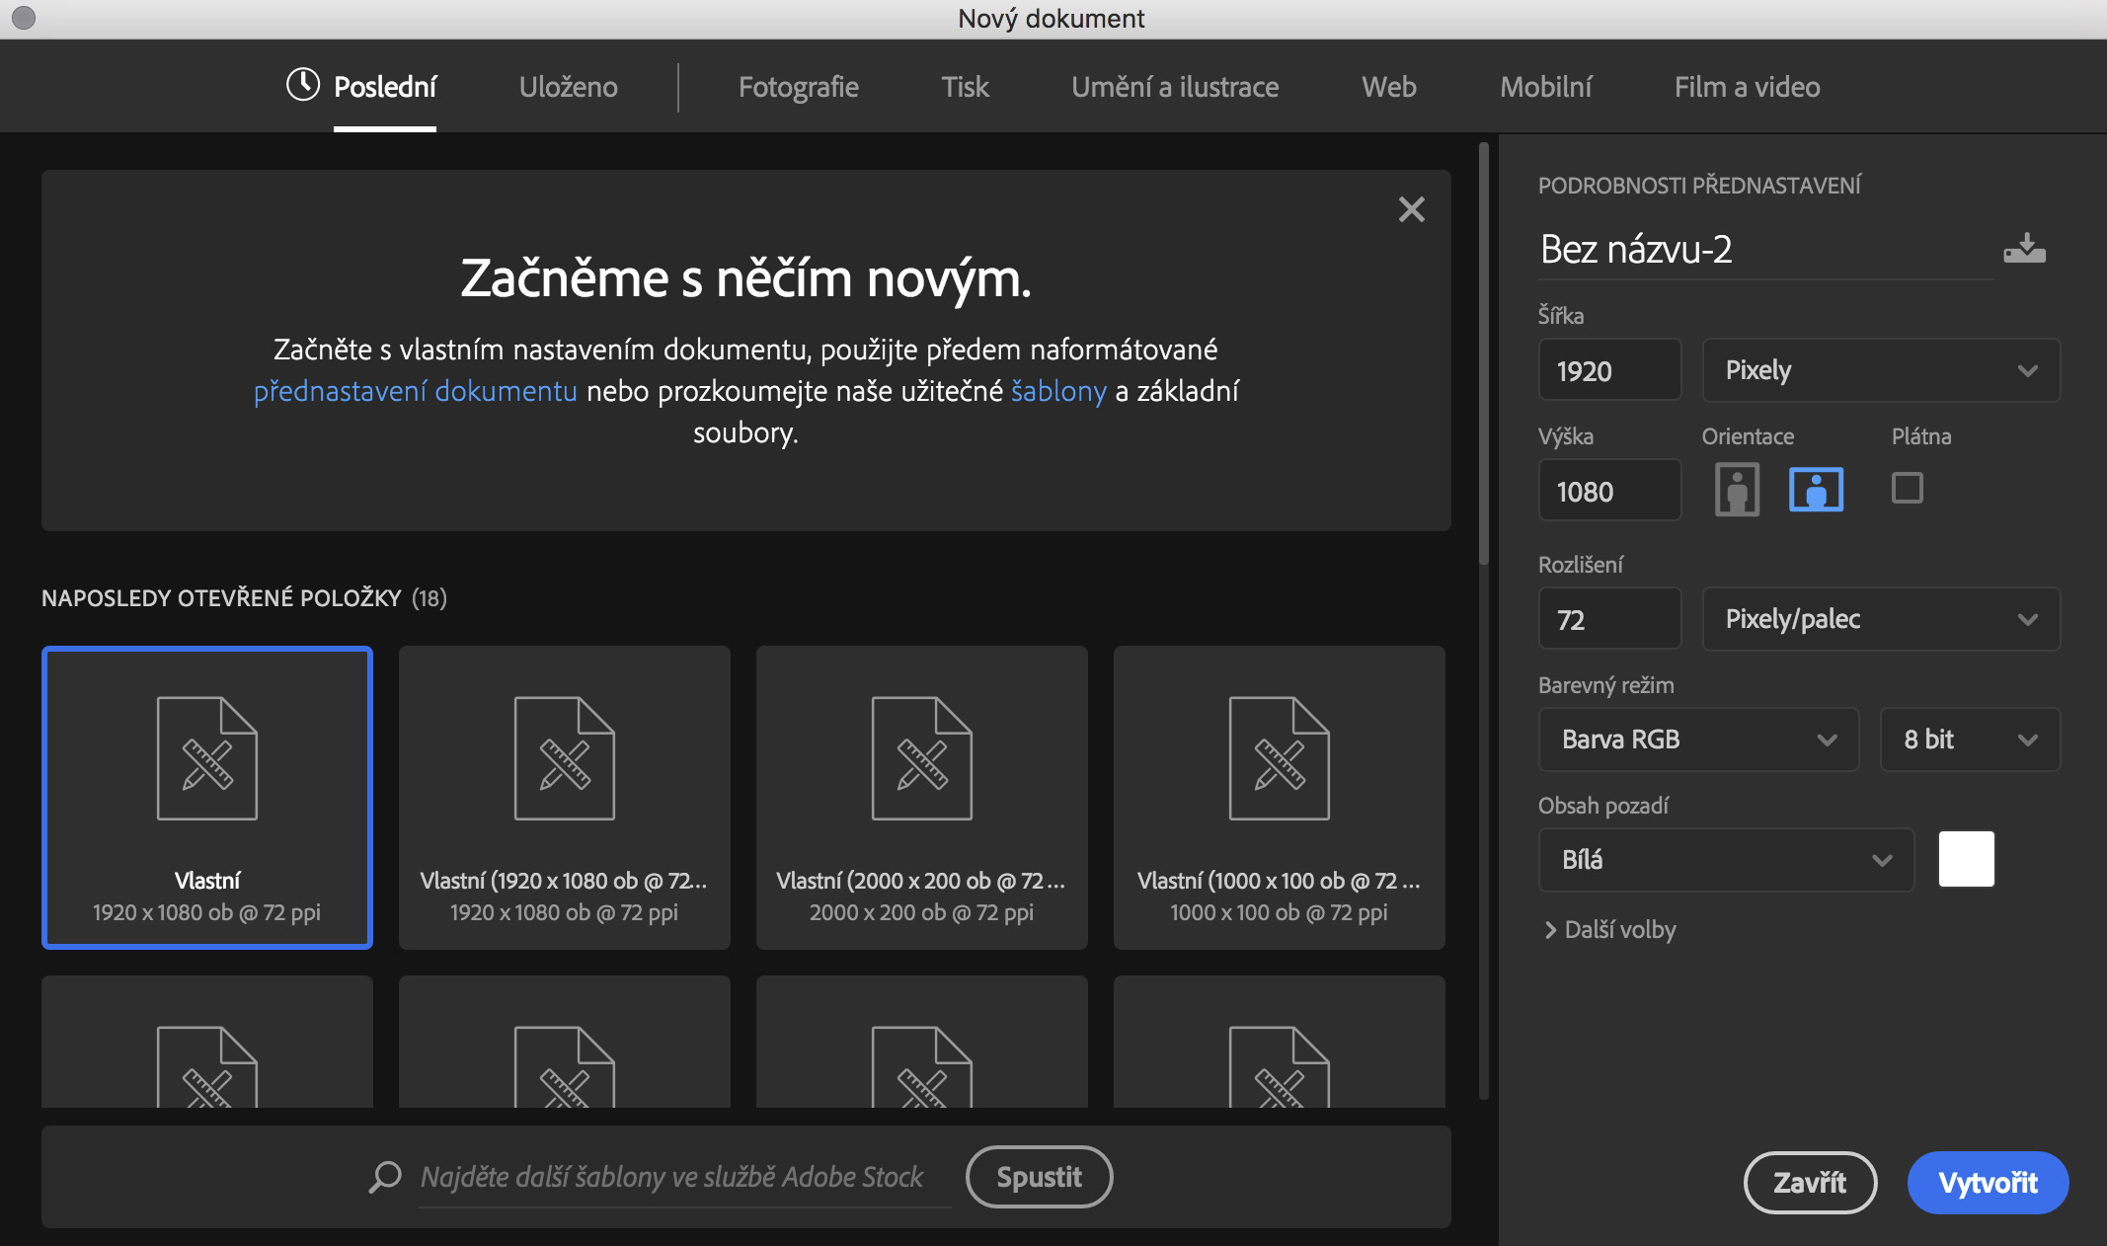The width and height of the screenshot is (2107, 1246).
Task: Select the Vlastní (1920 x 1080 ob @ 72... preset
Action: (x=565, y=798)
